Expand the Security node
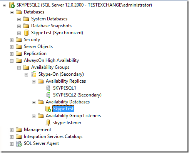Viewport: 189px width, 153px height. coord(12,40)
